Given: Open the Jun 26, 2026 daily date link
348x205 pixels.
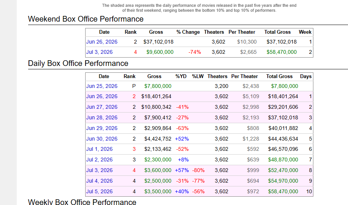Looking at the screenshot, I should point(102,96).
